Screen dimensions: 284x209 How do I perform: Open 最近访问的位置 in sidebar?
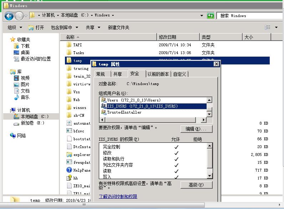35,59
